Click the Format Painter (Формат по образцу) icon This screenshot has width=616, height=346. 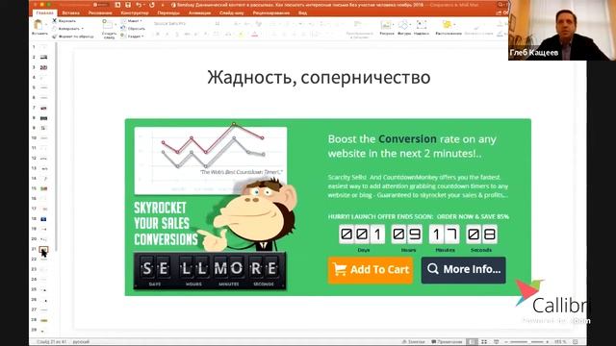[55, 37]
